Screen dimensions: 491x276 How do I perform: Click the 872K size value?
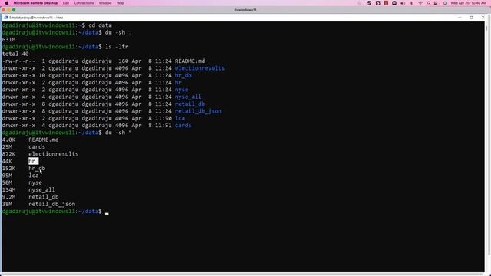coord(8,154)
